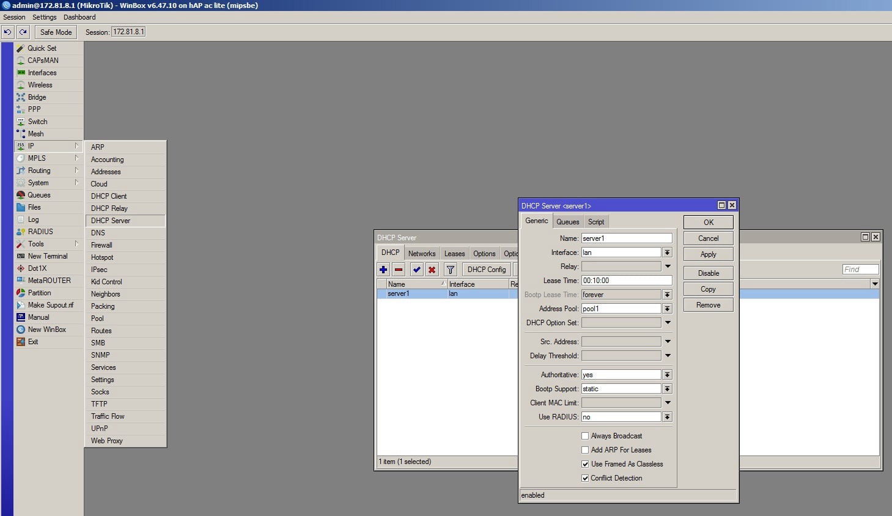Uncheck Conflict Detection option
This screenshot has width=892, height=516.
pos(585,478)
